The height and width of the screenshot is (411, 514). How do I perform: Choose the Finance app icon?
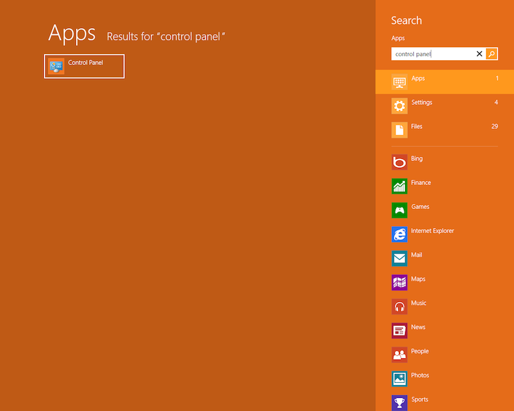(400, 186)
